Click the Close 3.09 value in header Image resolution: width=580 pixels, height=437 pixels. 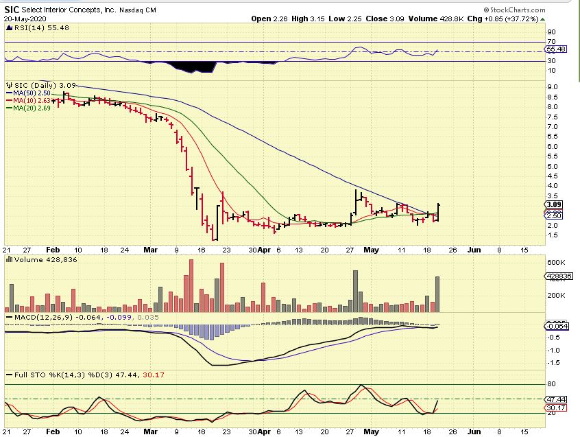[x=385, y=19]
